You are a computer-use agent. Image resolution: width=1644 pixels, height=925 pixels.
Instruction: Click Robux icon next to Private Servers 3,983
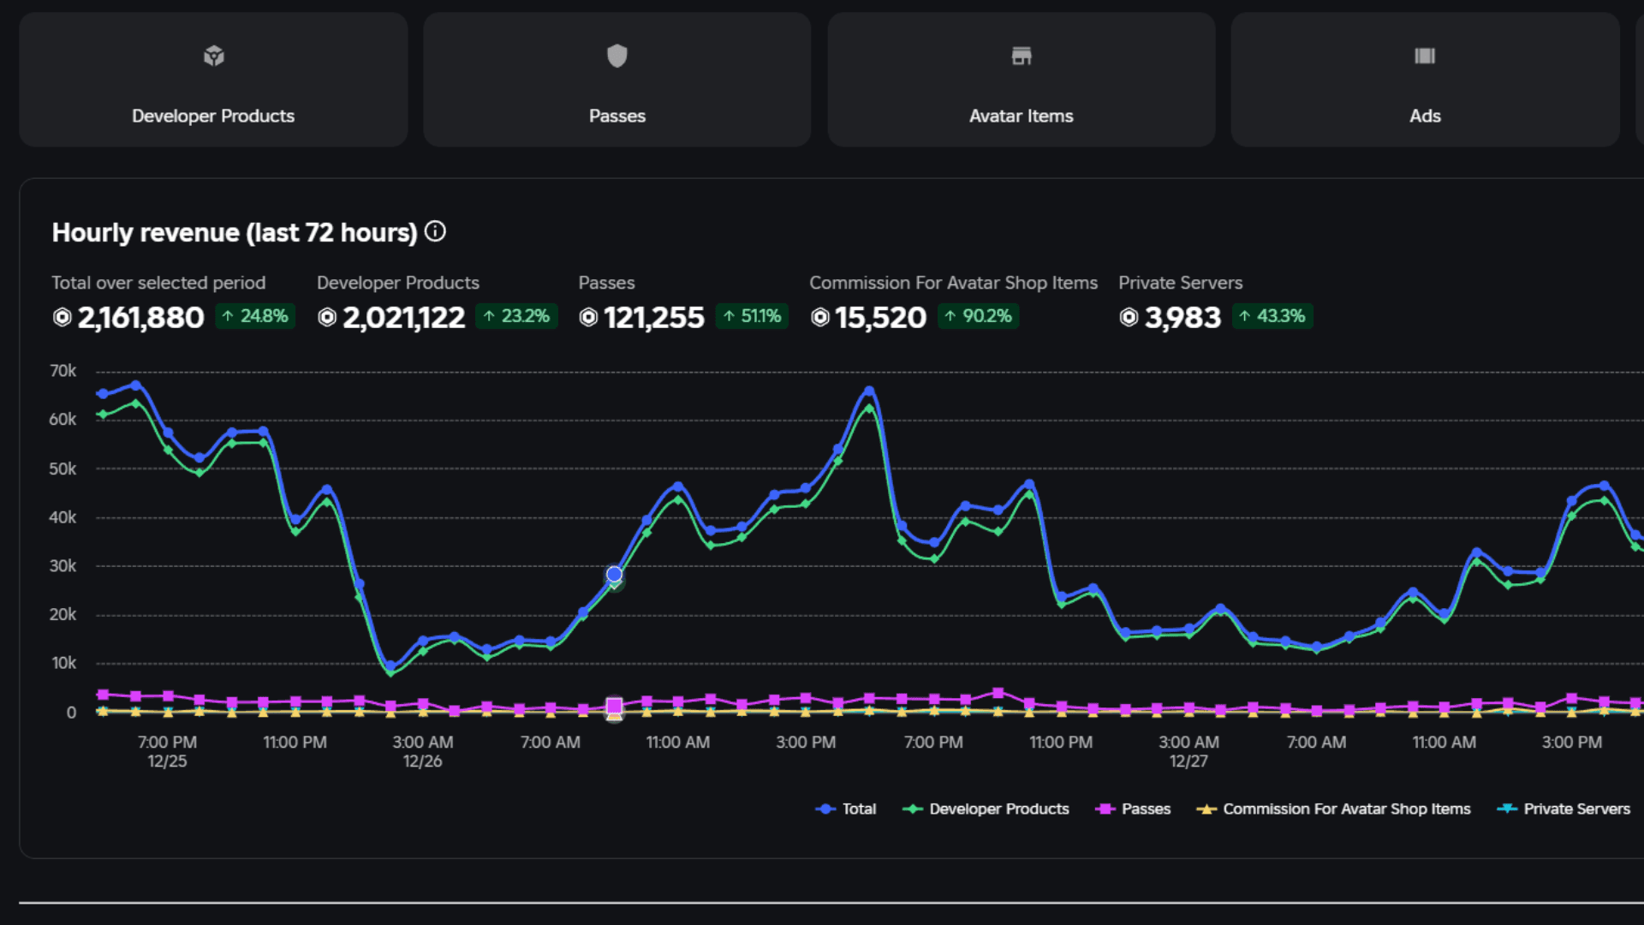1129,318
